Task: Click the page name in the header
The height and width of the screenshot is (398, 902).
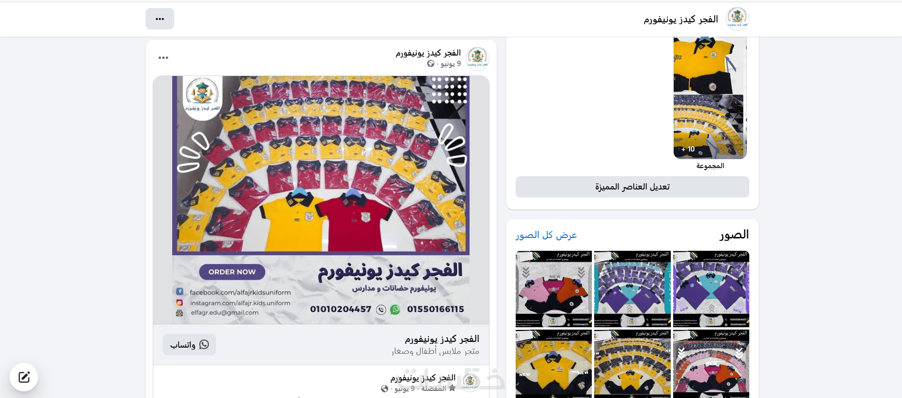Action: 681,19
